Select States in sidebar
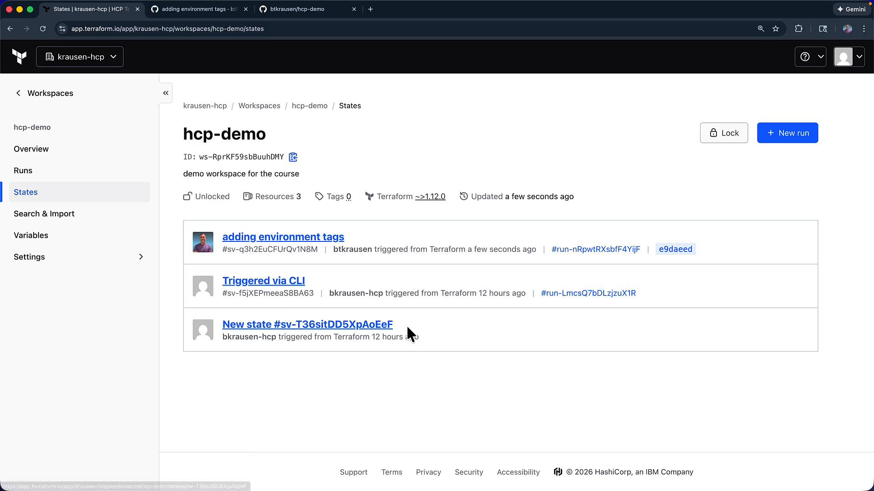874x491 pixels. [79, 192]
